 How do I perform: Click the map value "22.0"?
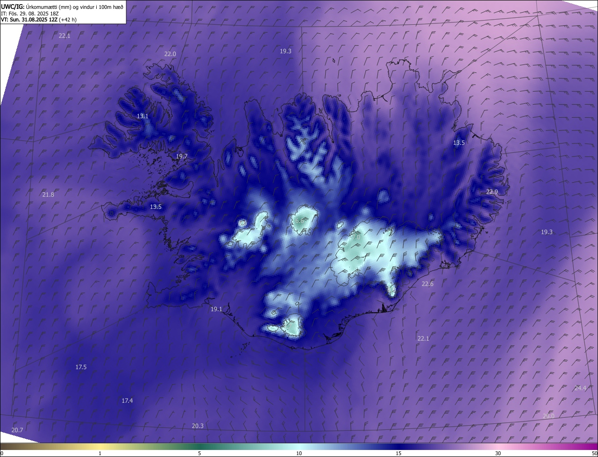[x=170, y=54]
